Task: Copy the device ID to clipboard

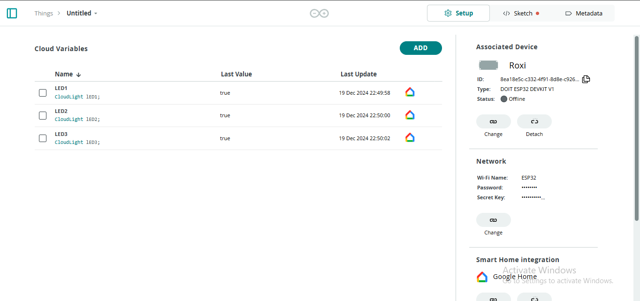Action: pos(586,79)
